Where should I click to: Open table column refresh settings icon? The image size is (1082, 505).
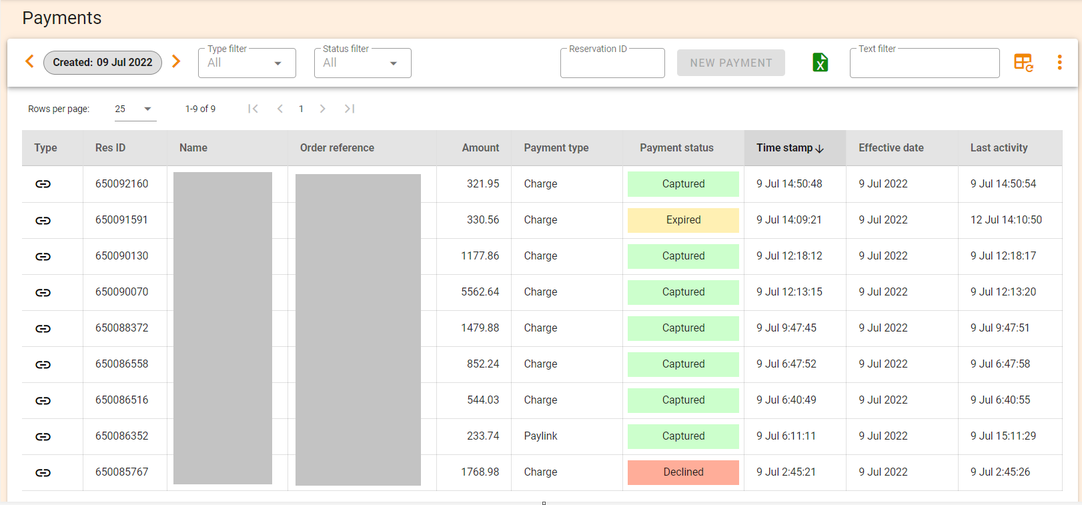pyautogui.click(x=1023, y=63)
